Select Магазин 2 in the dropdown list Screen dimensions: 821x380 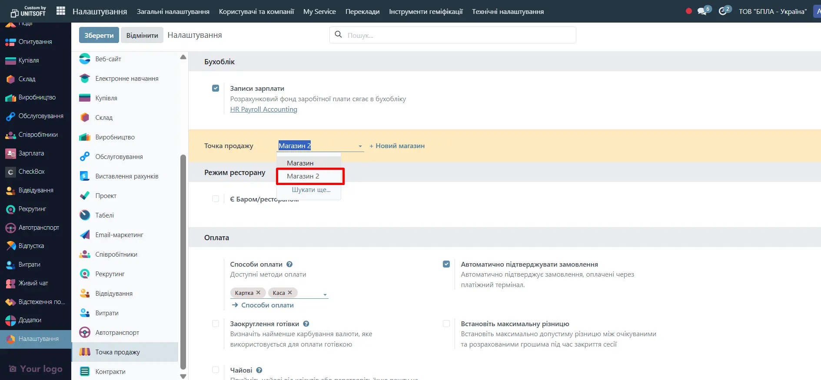click(x=303, y=176)
